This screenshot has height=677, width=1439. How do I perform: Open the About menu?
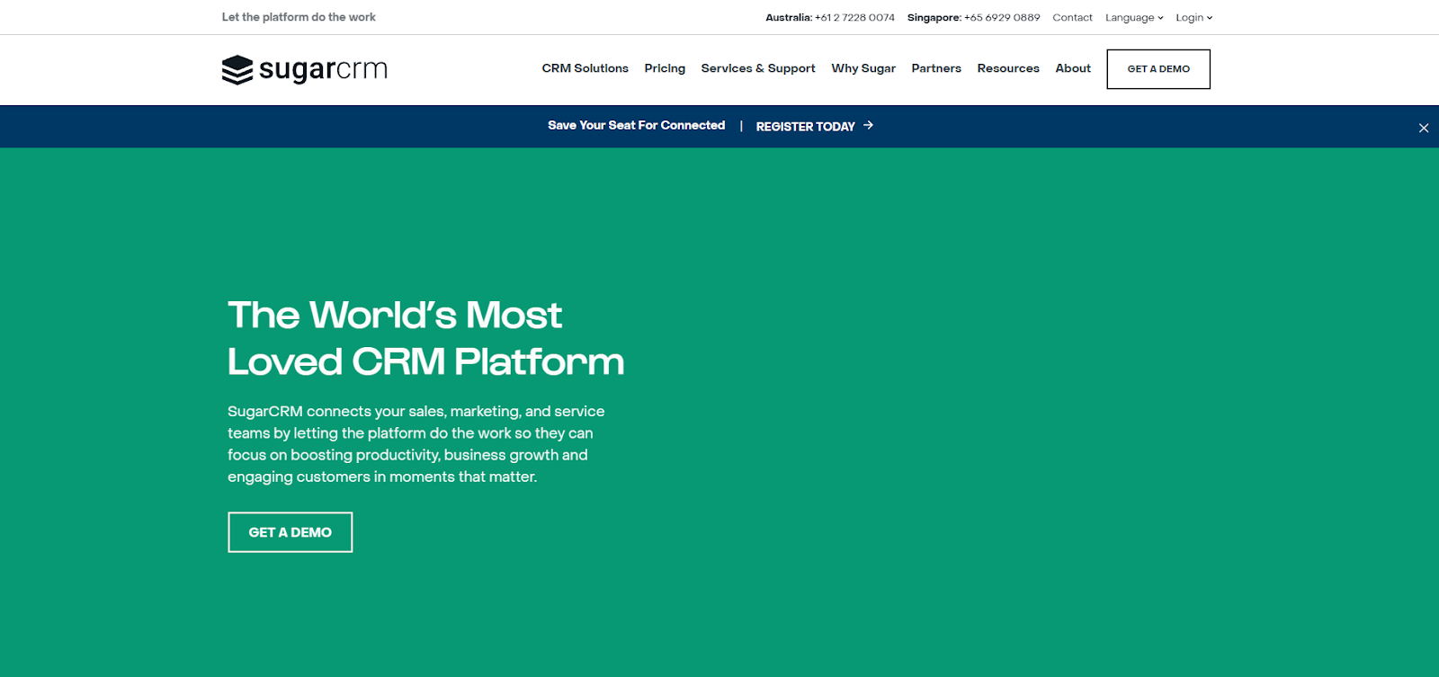(x=1073, y=68)
